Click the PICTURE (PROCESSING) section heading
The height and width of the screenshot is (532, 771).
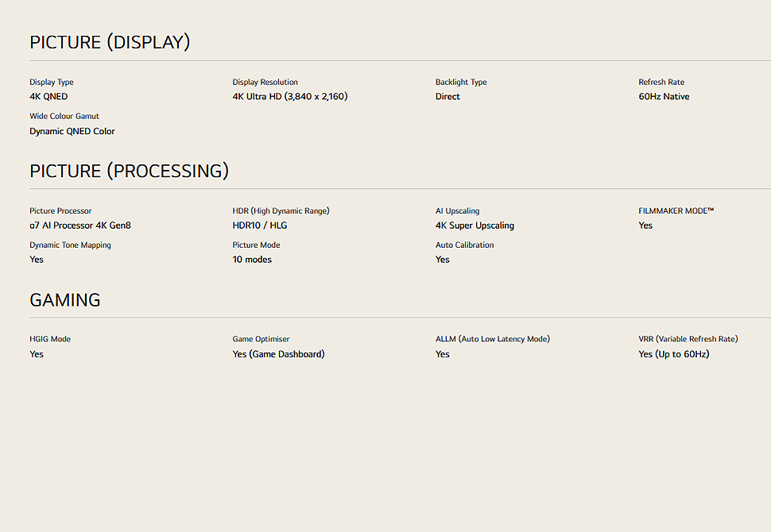(130, 171)
